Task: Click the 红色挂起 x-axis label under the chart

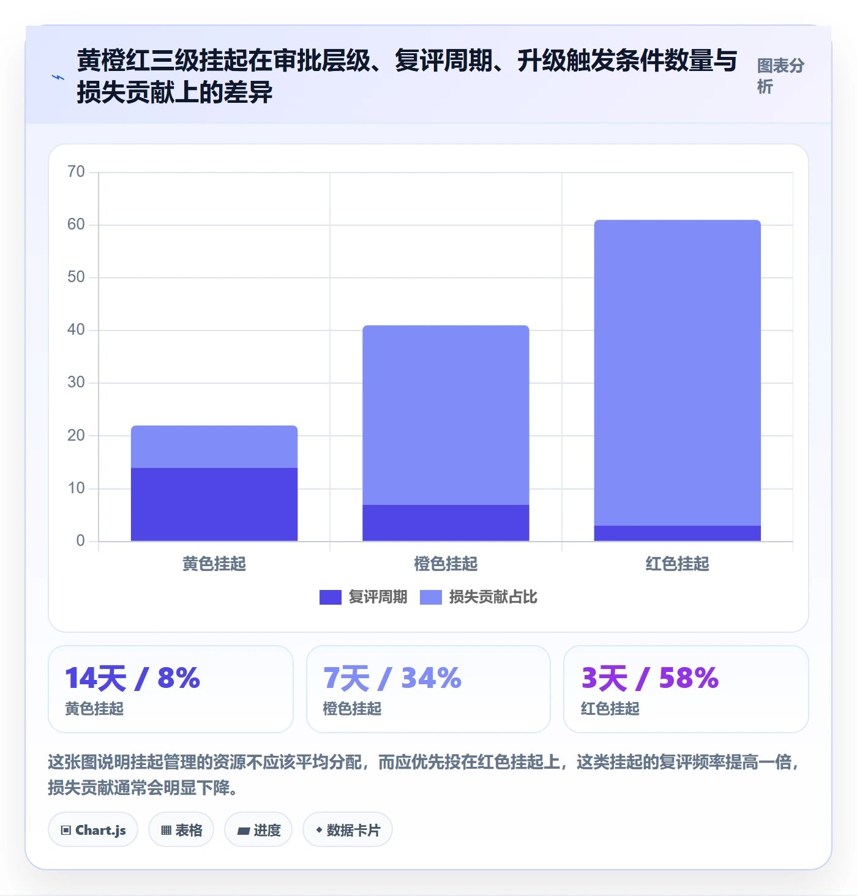Action: [677, 564]
